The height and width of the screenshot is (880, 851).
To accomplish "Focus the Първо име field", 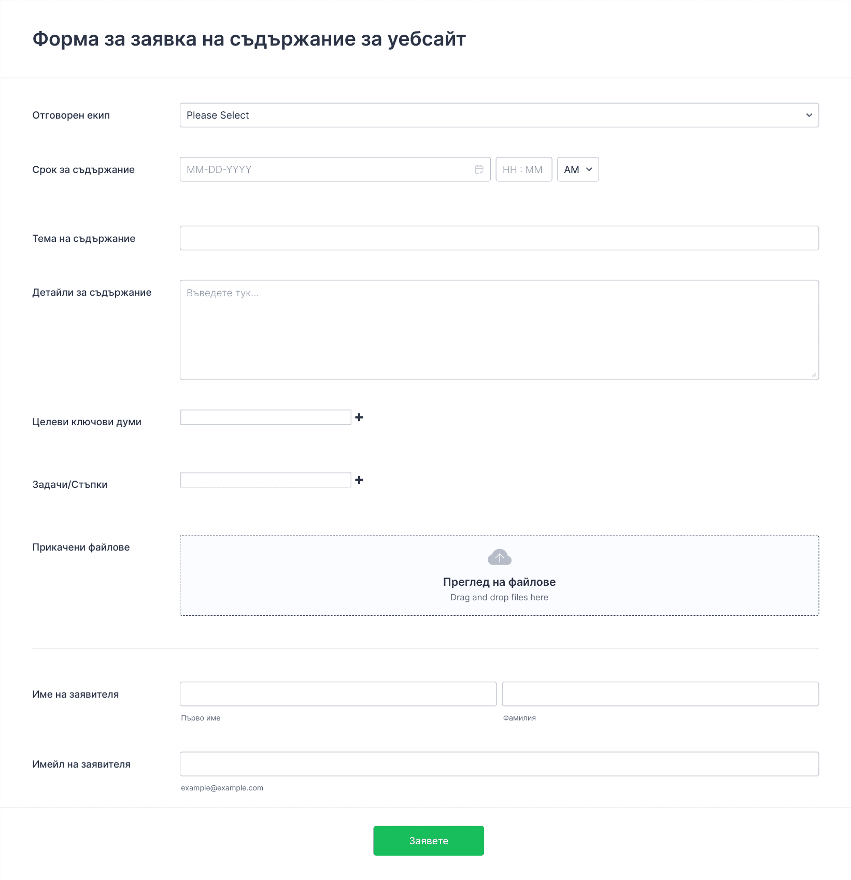I will [338, 694].
